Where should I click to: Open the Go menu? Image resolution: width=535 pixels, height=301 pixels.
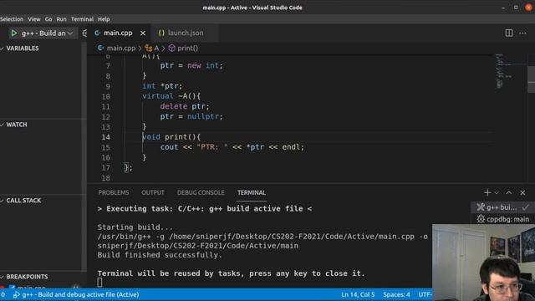[x=48, y=19]
